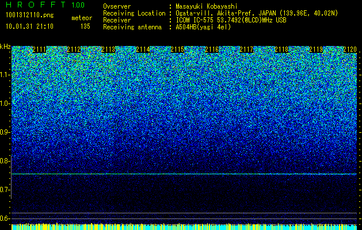
Task: Click the 2112 time marker
Action: click(x=74, y=49)
